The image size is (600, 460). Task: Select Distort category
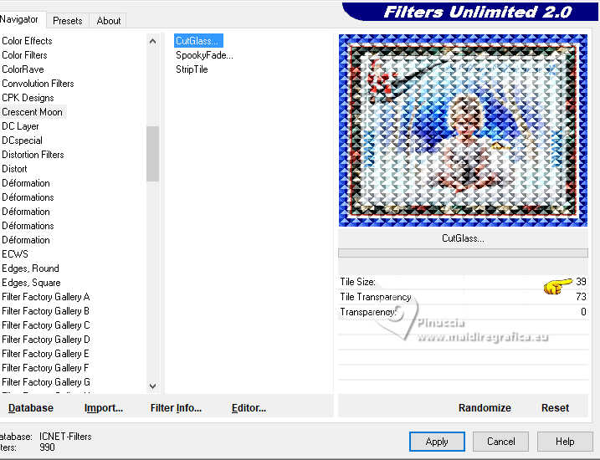tap(14, 169)
